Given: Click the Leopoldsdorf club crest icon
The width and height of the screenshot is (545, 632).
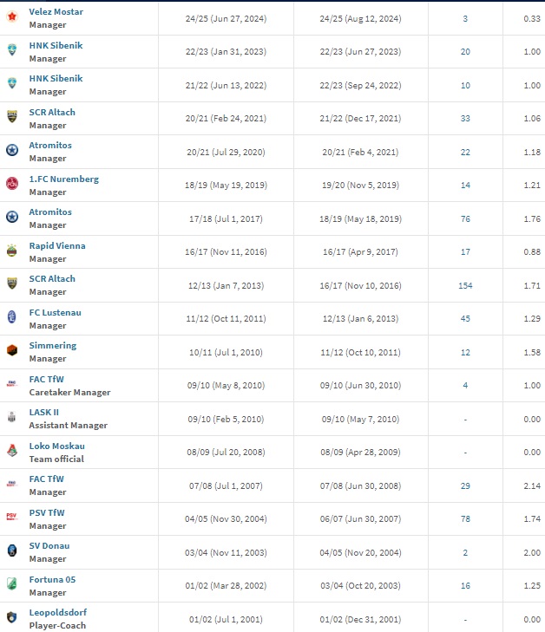Looking at the screenshot, I should click(x=12, y=617).
